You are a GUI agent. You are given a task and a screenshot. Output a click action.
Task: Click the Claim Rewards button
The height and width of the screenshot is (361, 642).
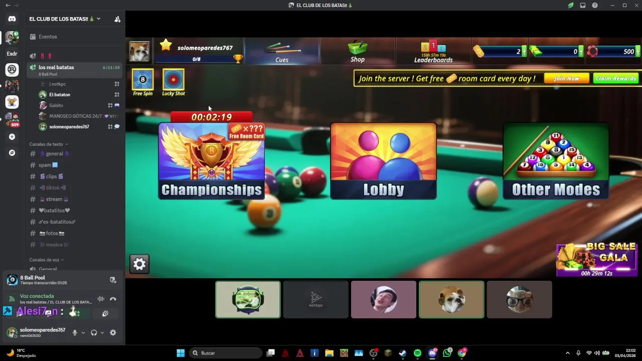[616, 78]
